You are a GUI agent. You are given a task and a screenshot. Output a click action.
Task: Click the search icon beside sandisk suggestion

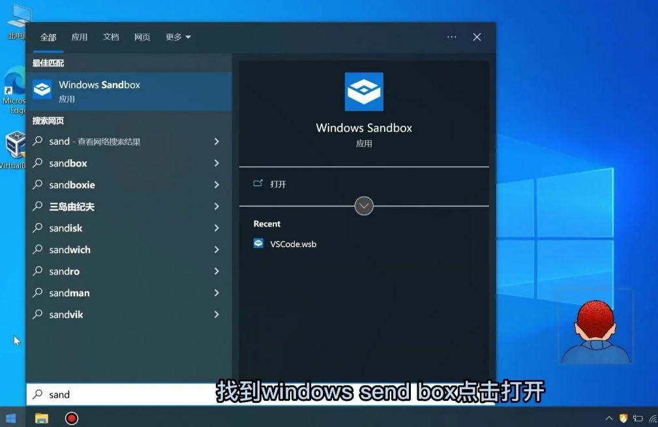[x=38, y=228]
